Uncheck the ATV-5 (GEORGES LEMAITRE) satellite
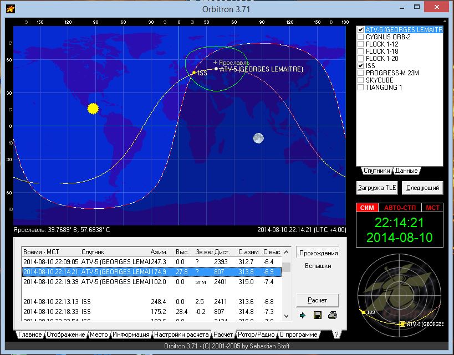 [x=360, y=29]
